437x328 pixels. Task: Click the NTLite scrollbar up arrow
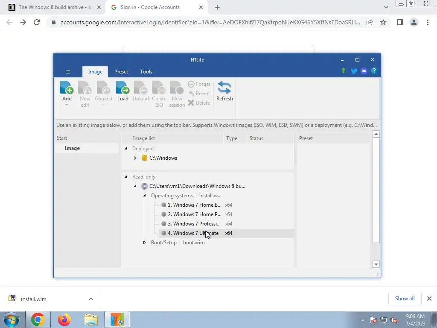[376, 134]
